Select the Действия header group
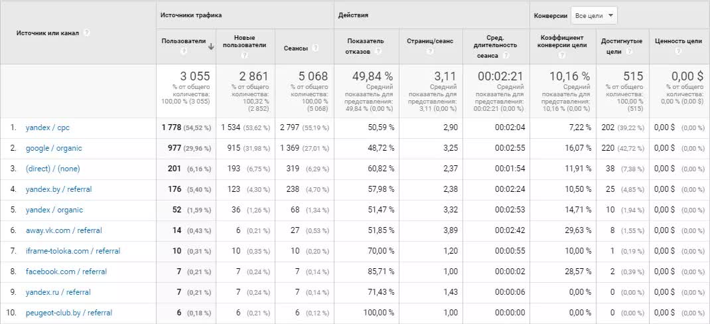Image resolution: width=710 pixels, height=324 pixels. 354,15
